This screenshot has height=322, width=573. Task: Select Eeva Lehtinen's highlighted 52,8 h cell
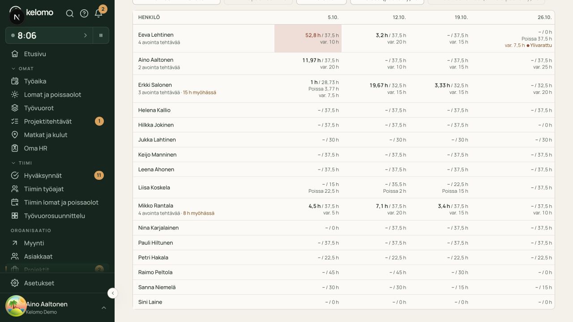[308, 38]
